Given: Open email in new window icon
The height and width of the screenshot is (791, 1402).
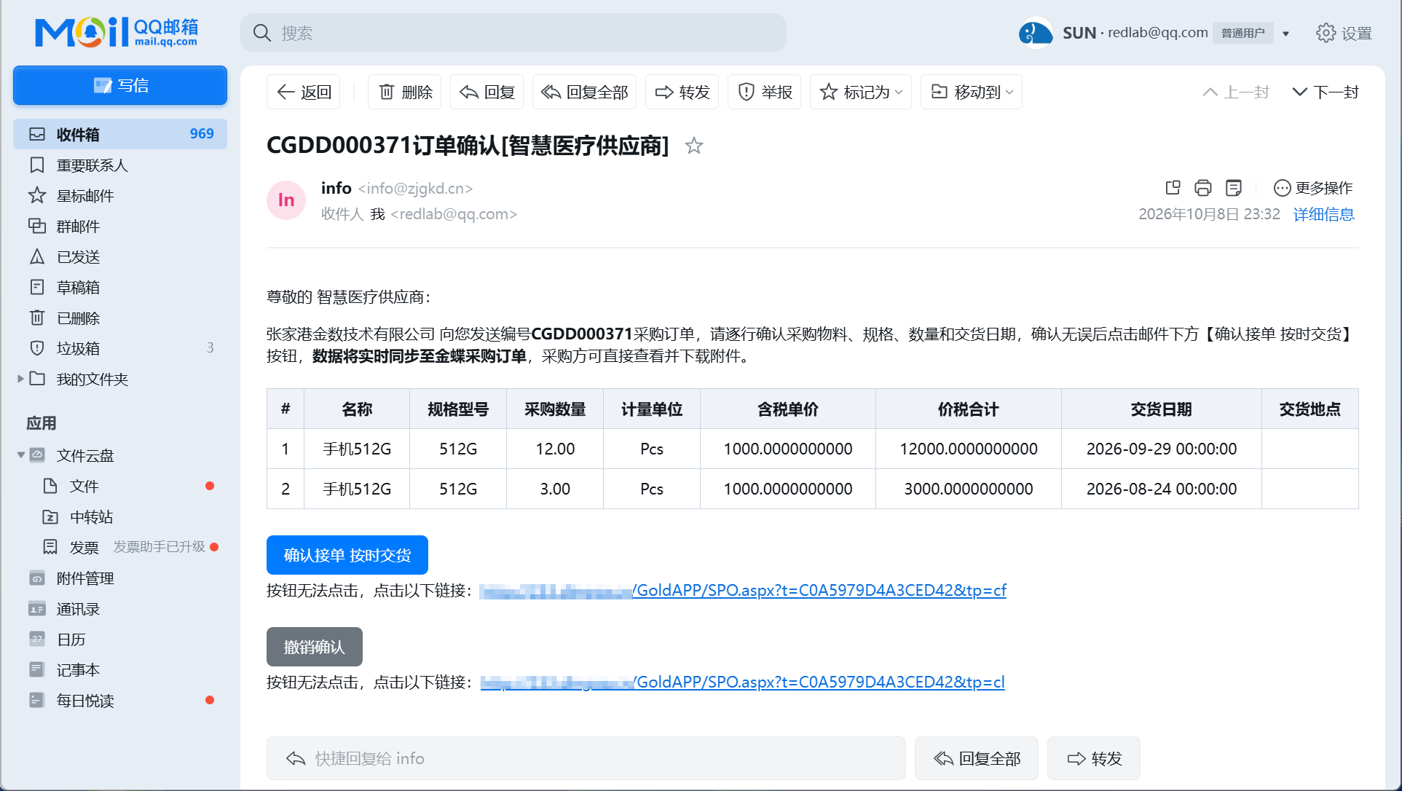Looking at the screenshot, I should tap(1173, 188).
